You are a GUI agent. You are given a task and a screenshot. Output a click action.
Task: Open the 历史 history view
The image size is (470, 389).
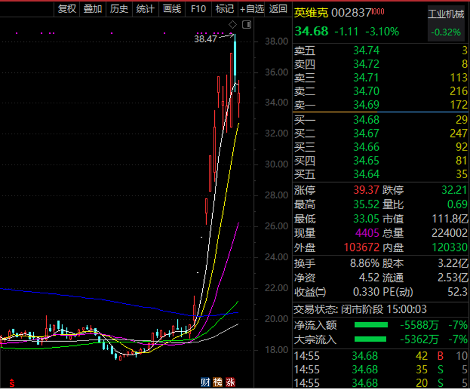(x=119, y=9)
